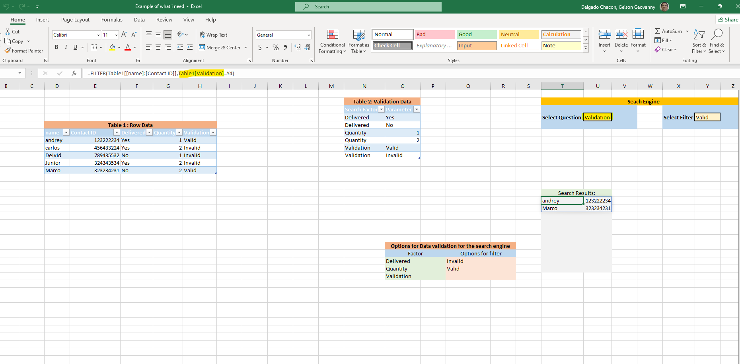Open the Search Factor filter arrow
740x364 pixels.
pyautogui.click(x=380, y=109)
